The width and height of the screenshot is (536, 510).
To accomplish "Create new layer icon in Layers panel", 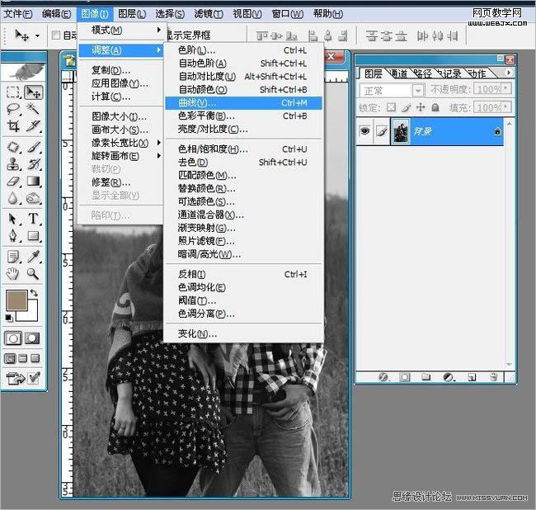I will (x=472, y=377).
